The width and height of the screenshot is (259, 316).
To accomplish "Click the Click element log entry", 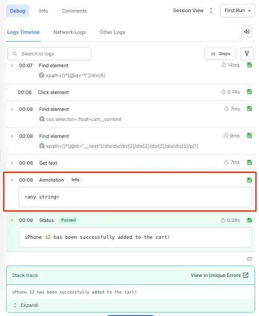I will (x=131, y=92).
